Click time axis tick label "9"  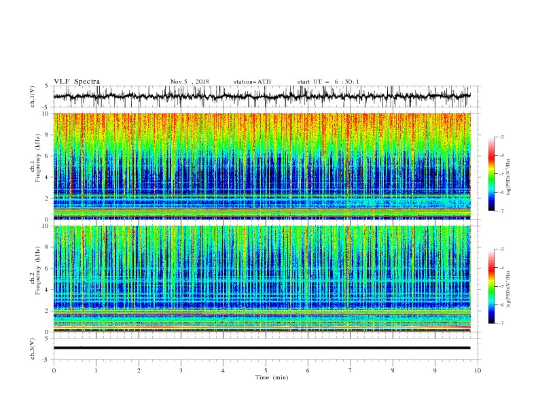point(435,370)
